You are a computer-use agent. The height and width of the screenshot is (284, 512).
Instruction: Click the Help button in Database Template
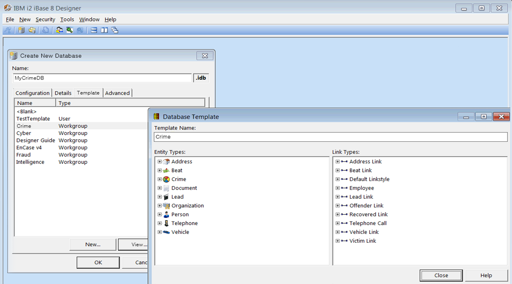pos(486,275)
